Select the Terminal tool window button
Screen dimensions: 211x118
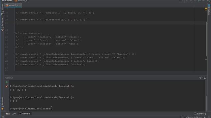(x=24, y=114)
